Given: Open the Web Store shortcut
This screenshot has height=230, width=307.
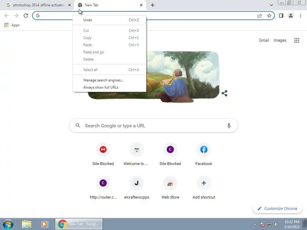Looking at the screenshot, I should point(170,188).
